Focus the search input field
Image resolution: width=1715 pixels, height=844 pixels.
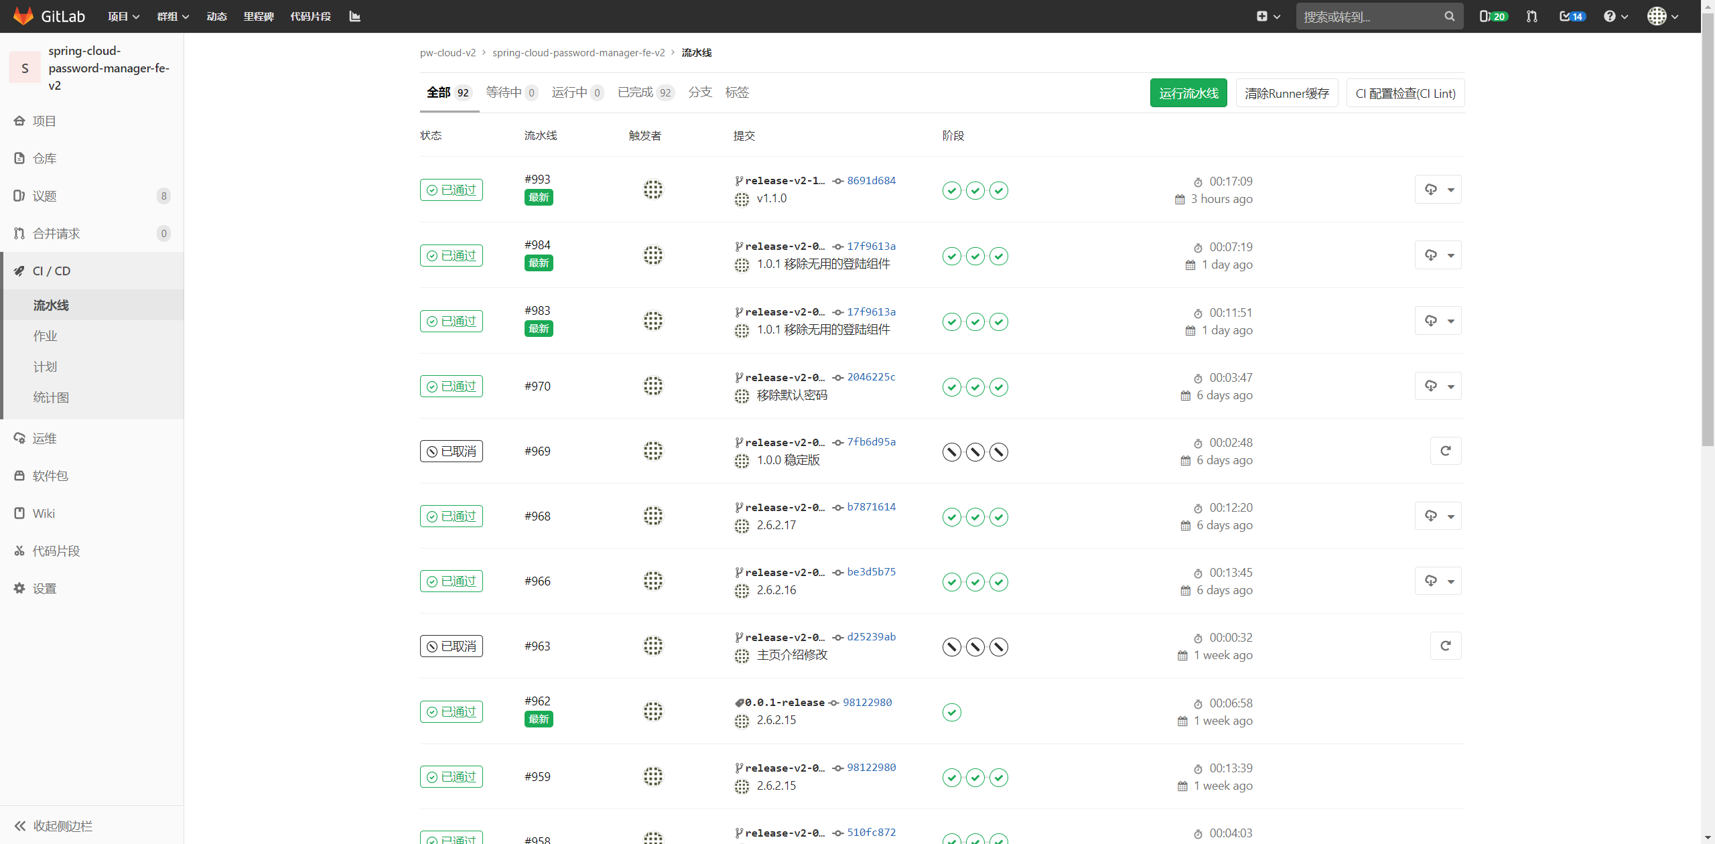(1370, 16)
